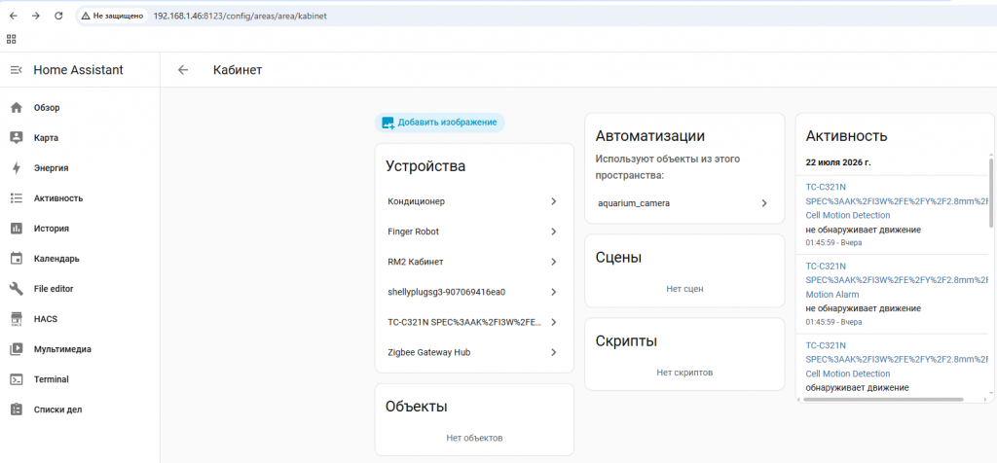Expand the Кондиционер device chevron
Viewport: 997px width, 463px height.
(x=553, y=201)
